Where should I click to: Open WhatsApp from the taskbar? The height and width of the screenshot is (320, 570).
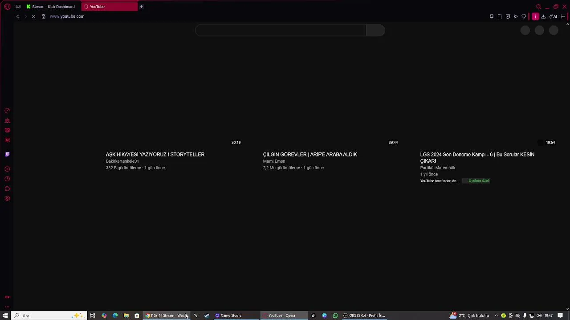pyautogui.click(x=335, y=316)
